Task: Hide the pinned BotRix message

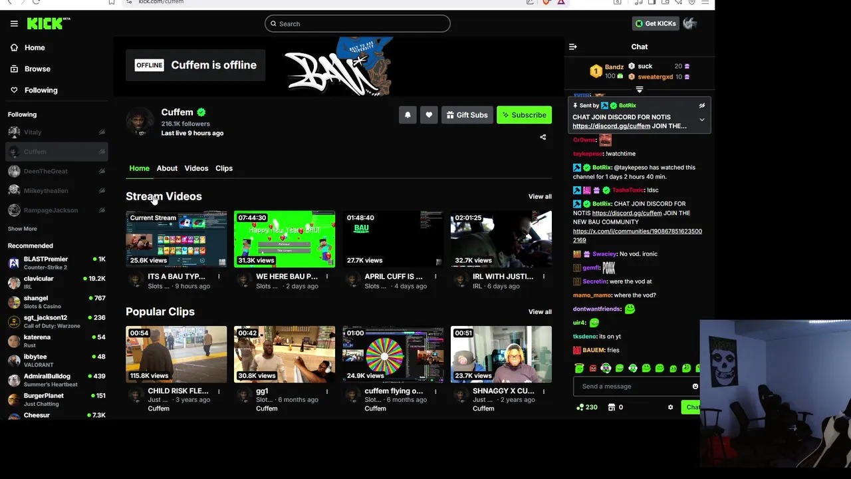Action: point(702,106)
